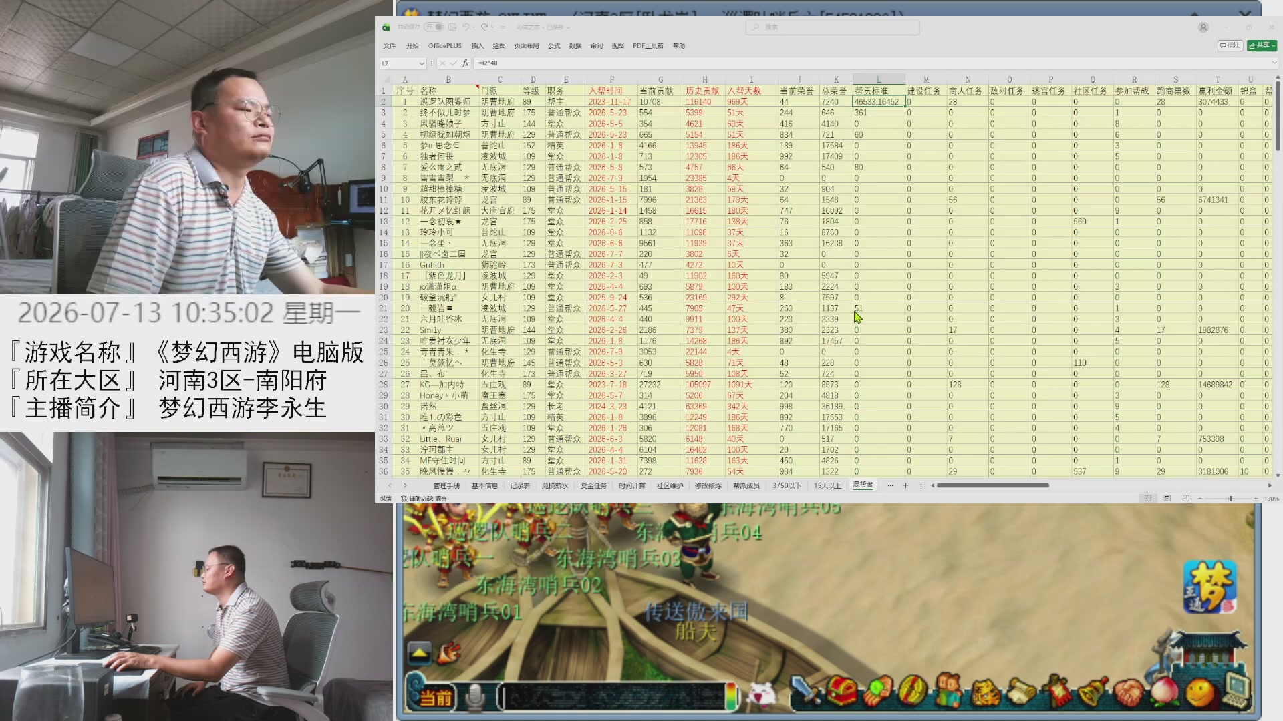Switch to the 帮派成员 sheet tab
1283x721 pixels.
point(746,485)
